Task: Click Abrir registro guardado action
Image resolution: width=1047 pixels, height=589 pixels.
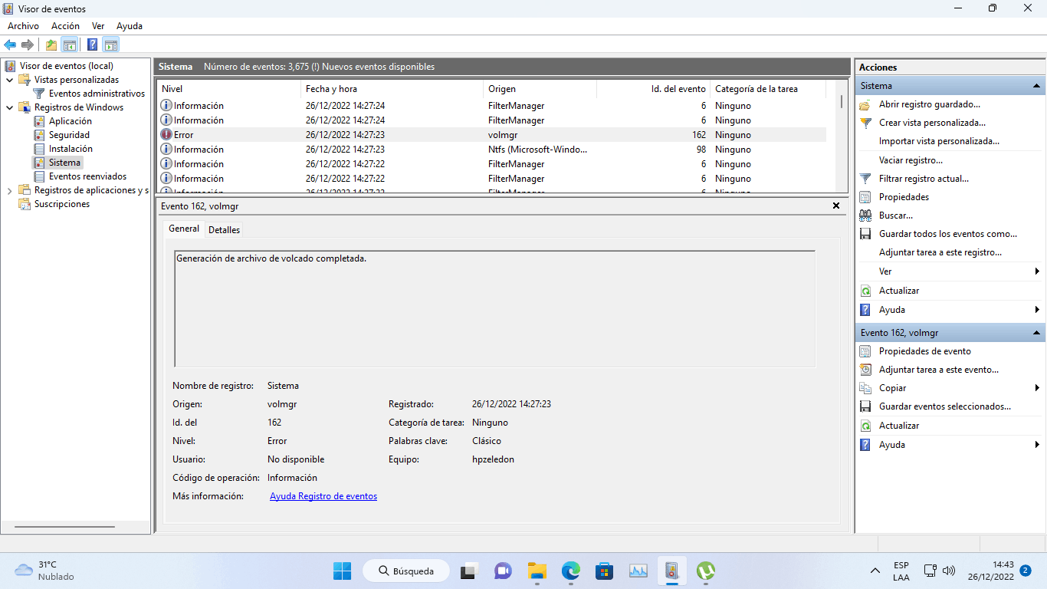Action: click(929, 104)
